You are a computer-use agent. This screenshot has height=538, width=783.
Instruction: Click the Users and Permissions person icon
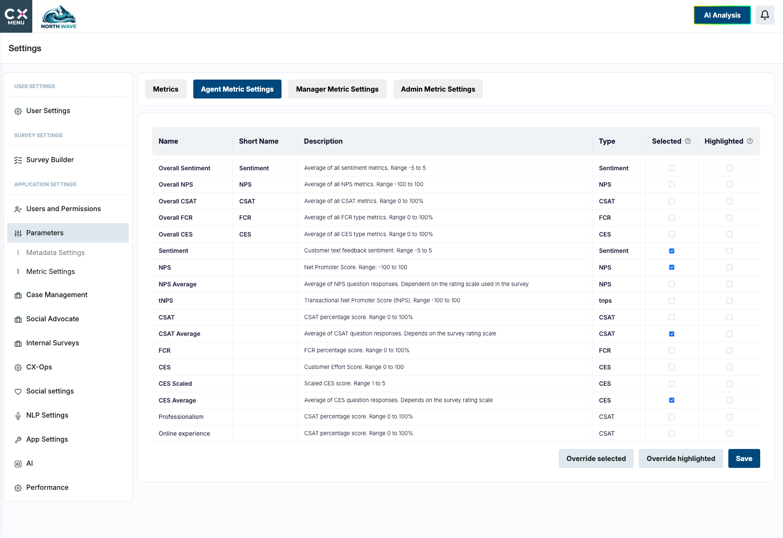[18, 209]
